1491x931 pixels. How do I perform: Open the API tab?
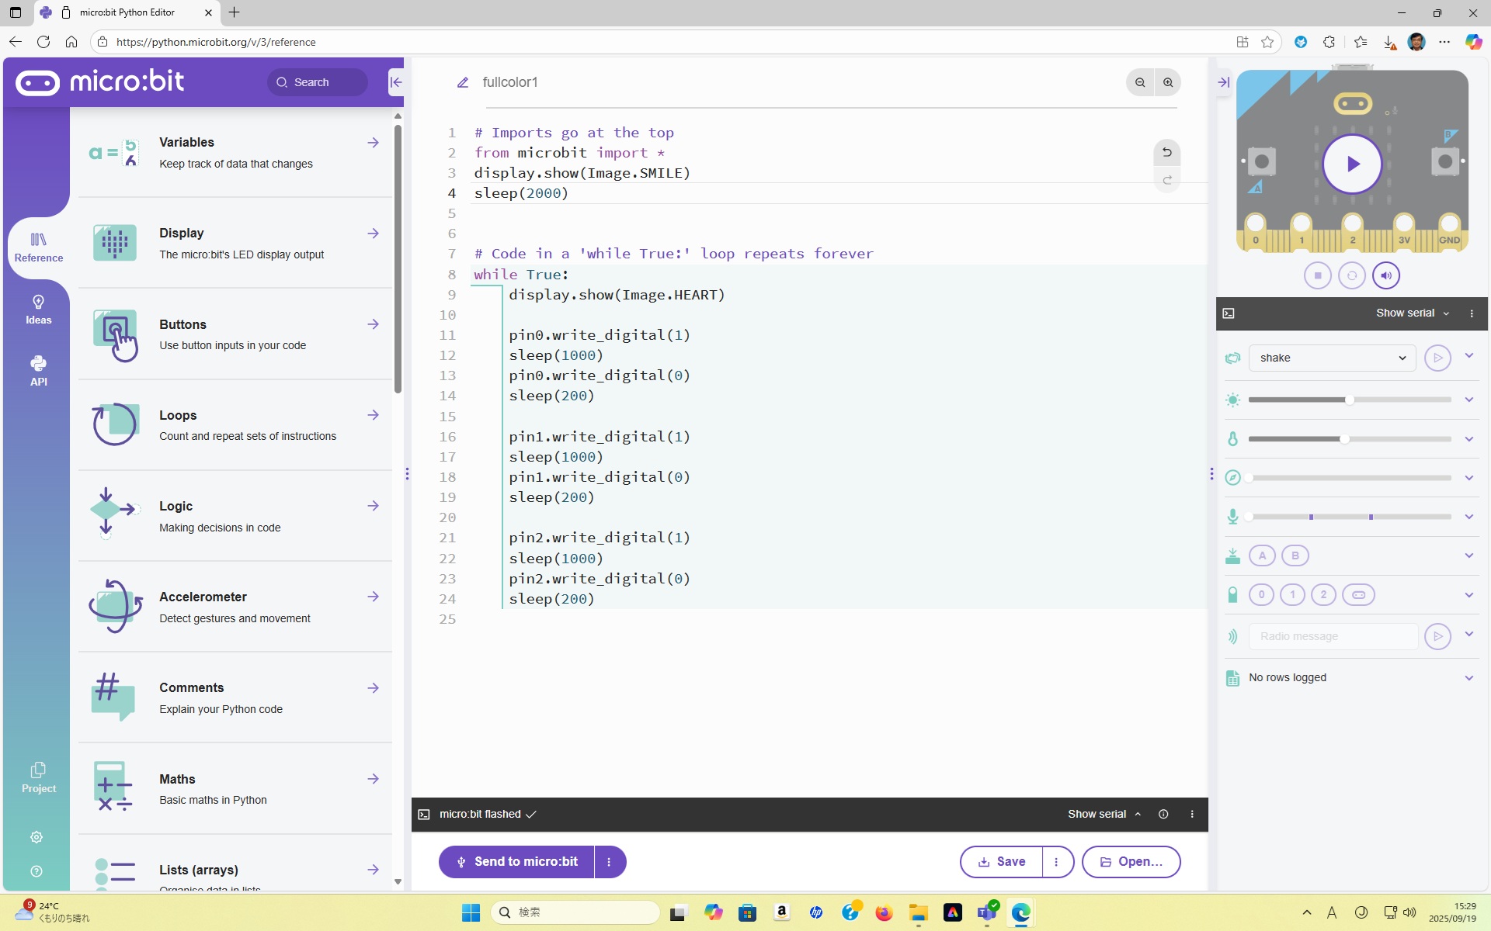[38, 371]
